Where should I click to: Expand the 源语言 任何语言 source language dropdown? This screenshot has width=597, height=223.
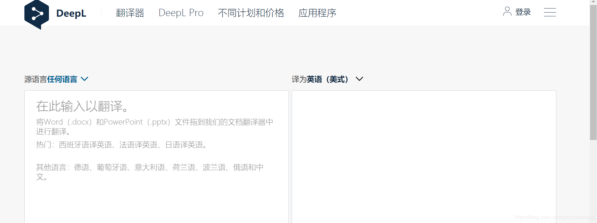(x=56, y=79)
